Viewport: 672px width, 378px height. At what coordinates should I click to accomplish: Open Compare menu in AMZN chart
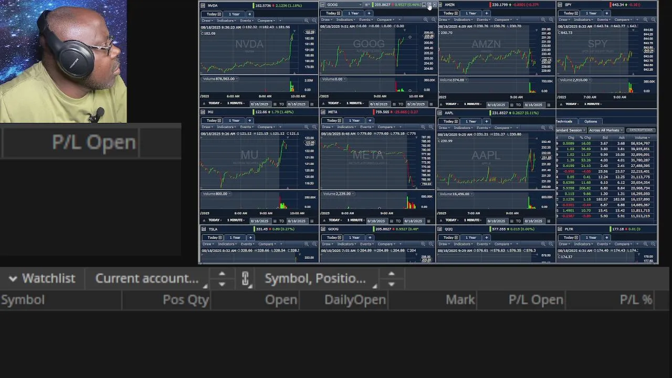pyautogui.click(x=503, y=19)
